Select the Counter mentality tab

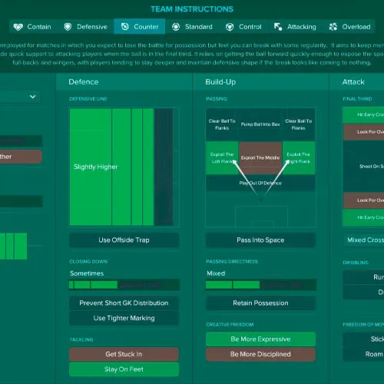click(x=140, y=26)
